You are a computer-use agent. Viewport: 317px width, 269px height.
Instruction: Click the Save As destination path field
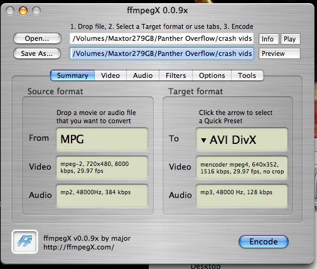coord(161,53)
